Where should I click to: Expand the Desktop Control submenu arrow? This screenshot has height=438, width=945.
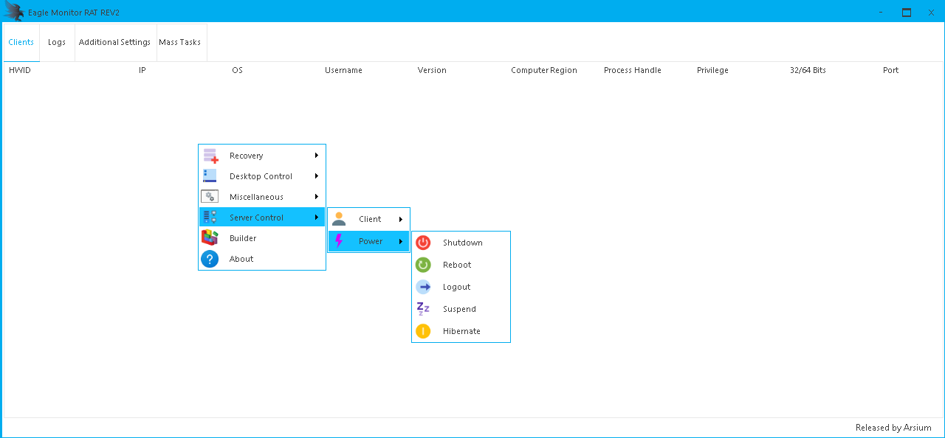(x=317, y=176)
